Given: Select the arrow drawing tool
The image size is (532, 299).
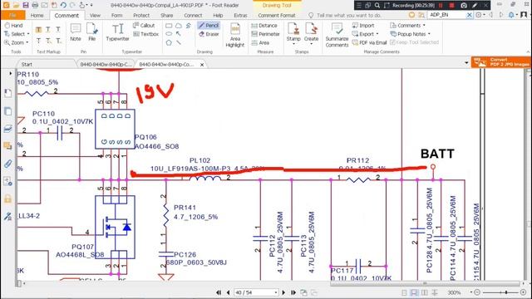Looking at the screenshot, I should point(179,34).
